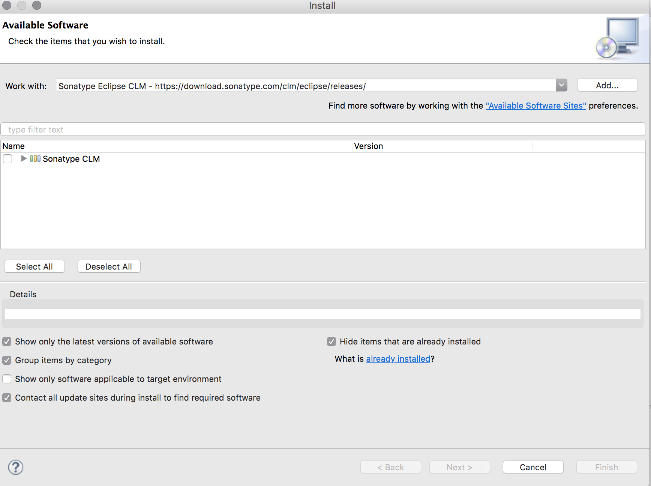
Task: Expand the Sonatype CLM tree node
Action: click(24, 158)
